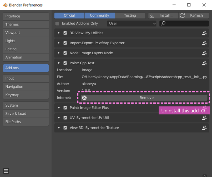This screenshot has height=177, width=212.
Task: Go to Viewport preferences
Action: click(x=26, y=33)
